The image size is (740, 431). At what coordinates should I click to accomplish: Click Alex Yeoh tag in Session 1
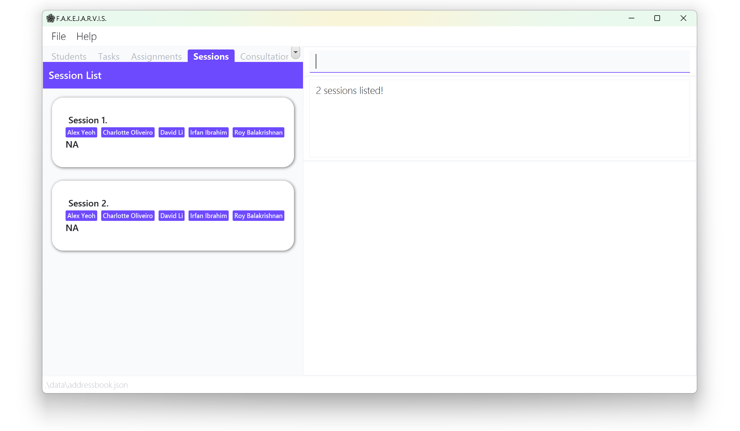(81, 133)
